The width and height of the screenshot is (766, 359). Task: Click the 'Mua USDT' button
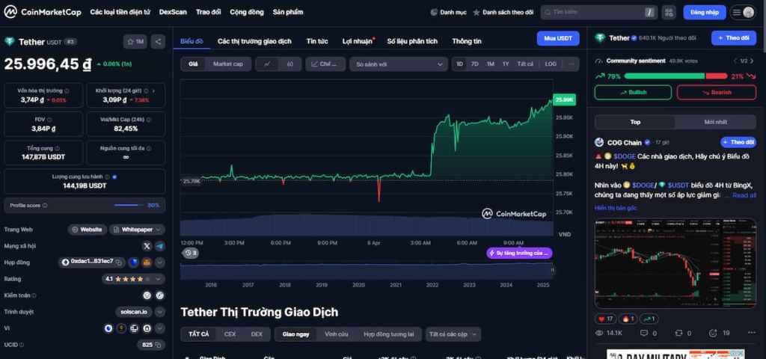point(557,39)
